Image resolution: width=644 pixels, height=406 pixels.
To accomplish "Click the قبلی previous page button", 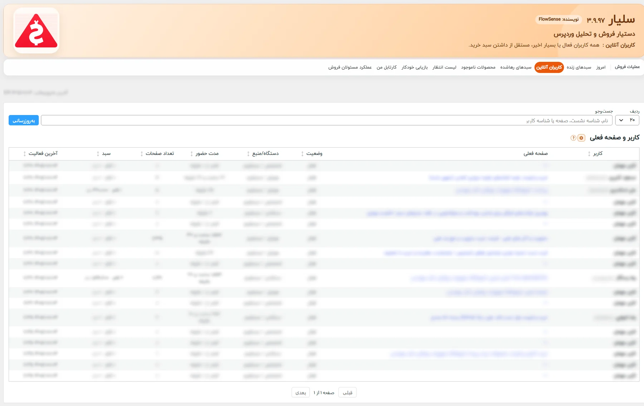I will tap(347, 392).
